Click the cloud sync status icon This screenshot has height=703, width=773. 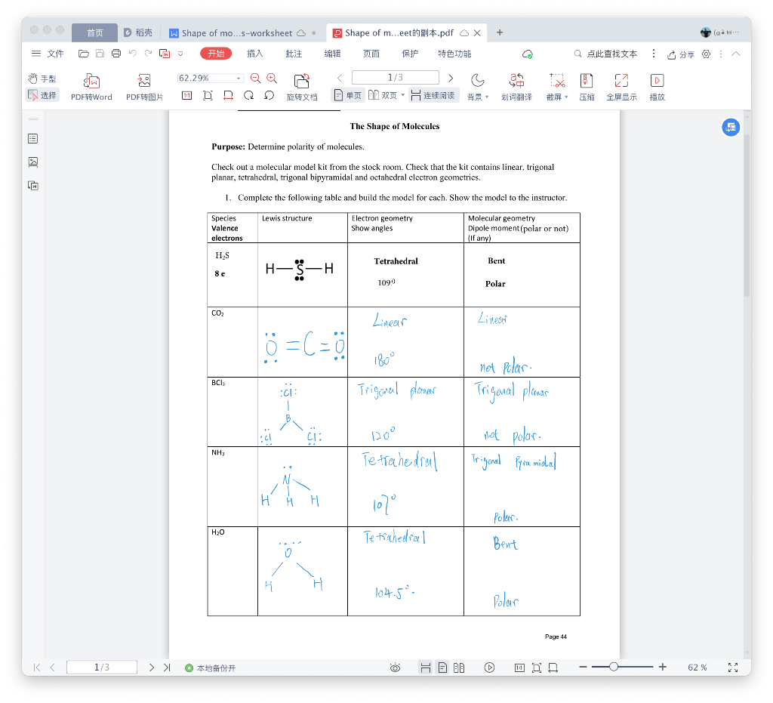[528, 54]
